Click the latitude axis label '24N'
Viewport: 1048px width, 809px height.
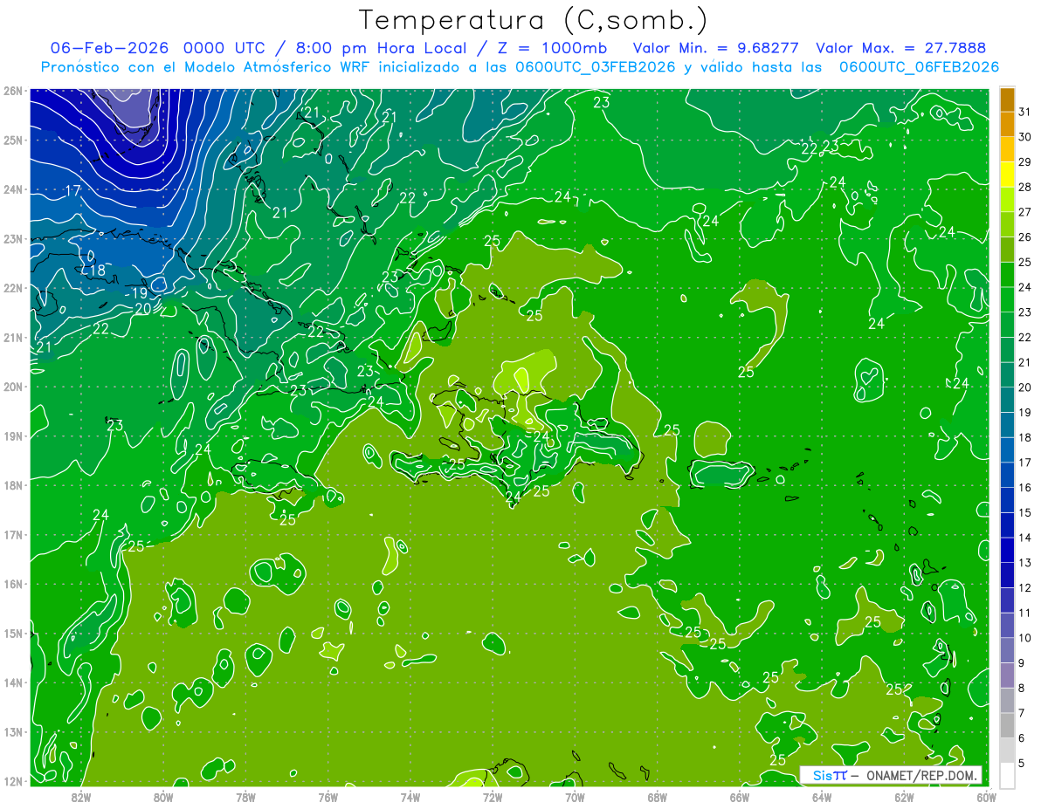pos(13,189)
